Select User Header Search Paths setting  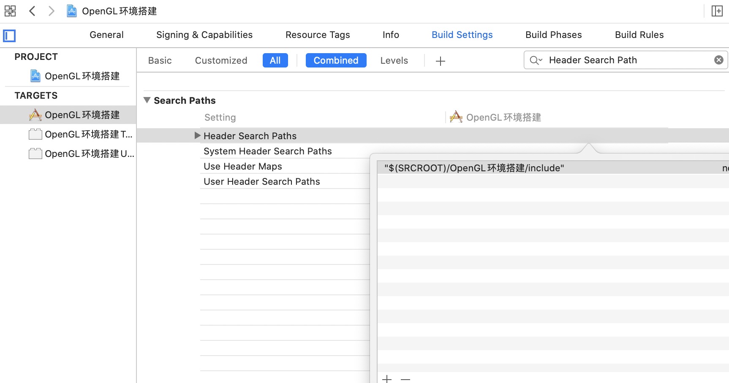[x=262, y=181]
